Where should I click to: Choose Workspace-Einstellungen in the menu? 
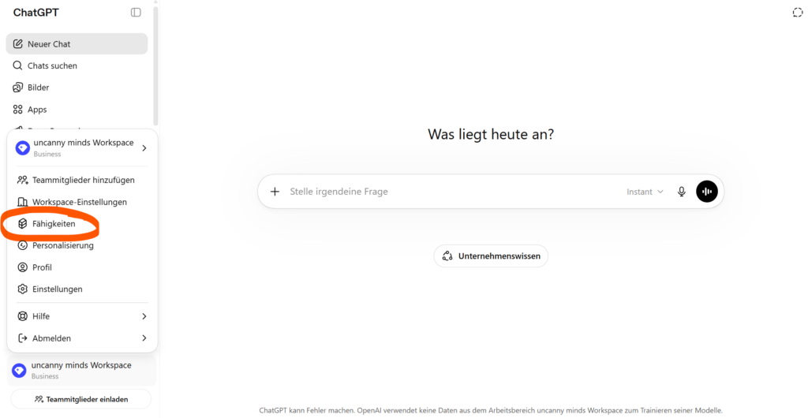(x=79, y=202)
